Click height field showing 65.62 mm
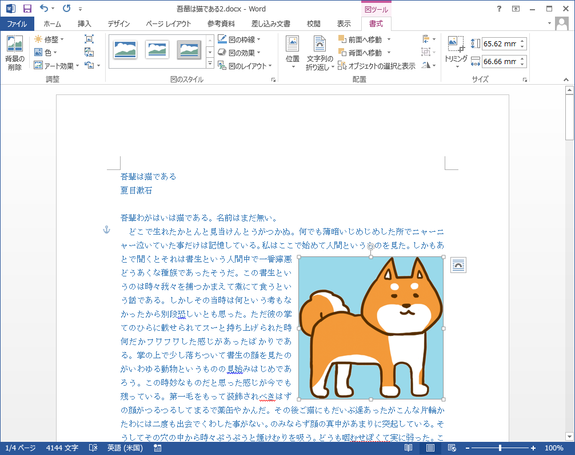 [x=500, y=43]
